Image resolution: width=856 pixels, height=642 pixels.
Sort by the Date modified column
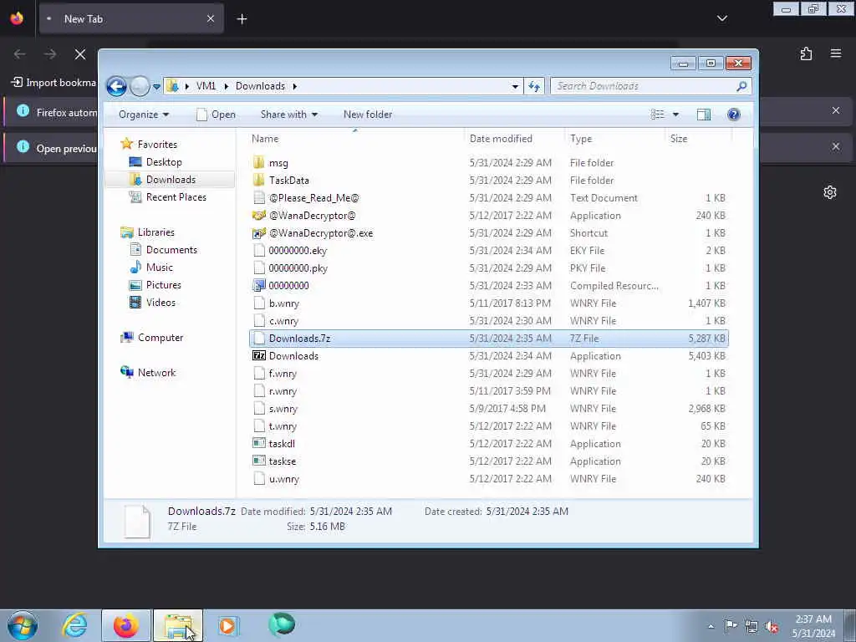pyautogui.click(x=501, y=139)
